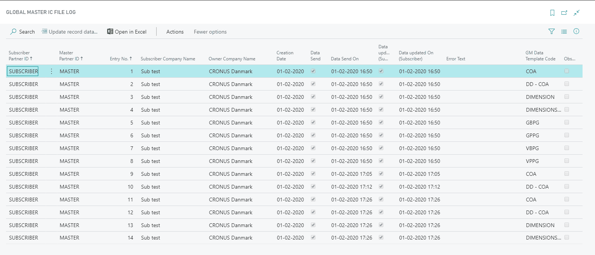595x255 pixels.
Task: Click Sub test in entry 4
Action: 151,110
